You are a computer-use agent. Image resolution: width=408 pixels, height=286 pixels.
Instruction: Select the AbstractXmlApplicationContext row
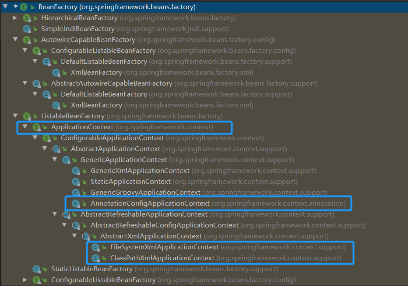point(215,236)
